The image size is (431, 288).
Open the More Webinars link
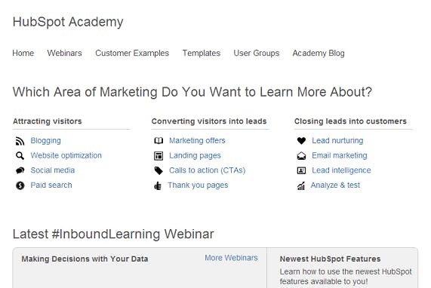tap(231, 258)
